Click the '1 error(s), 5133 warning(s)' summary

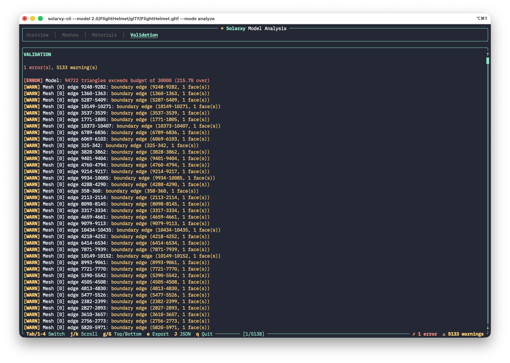pyautogui.click(x=61, y=67)
